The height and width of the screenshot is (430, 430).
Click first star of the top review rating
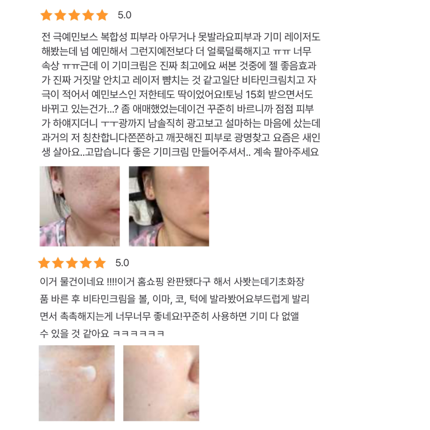46,15
